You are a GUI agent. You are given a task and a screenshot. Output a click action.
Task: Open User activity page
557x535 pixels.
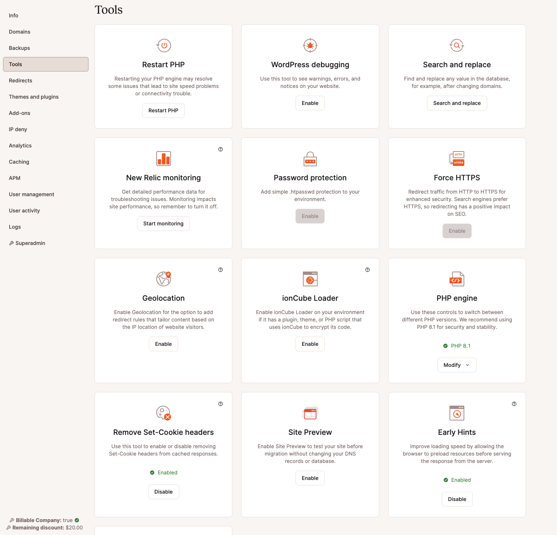coord(46,211)
